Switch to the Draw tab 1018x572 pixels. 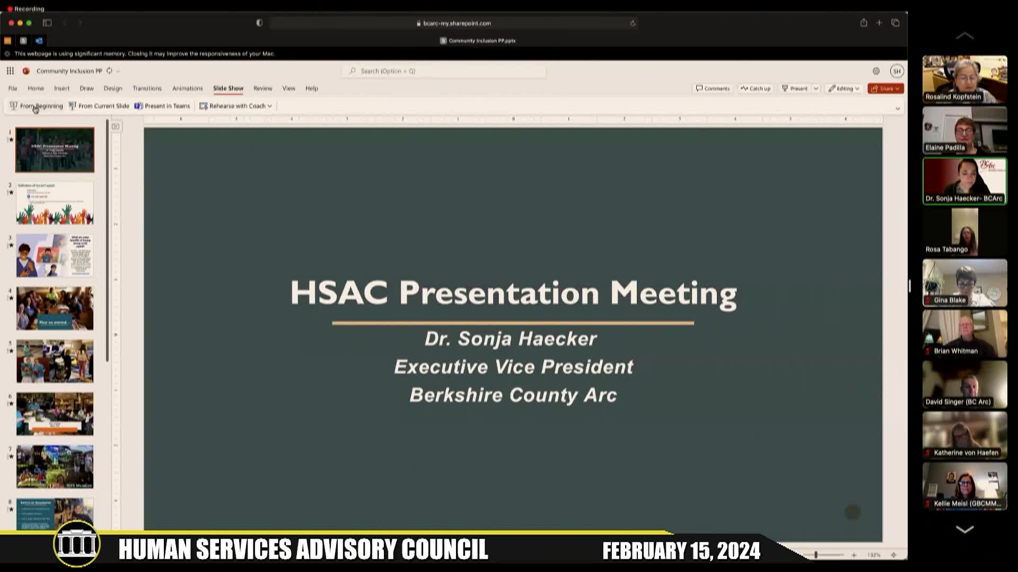pos(86,88)
